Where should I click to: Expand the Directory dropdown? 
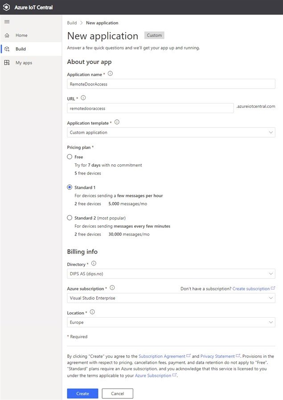click(x=171, y=274)
